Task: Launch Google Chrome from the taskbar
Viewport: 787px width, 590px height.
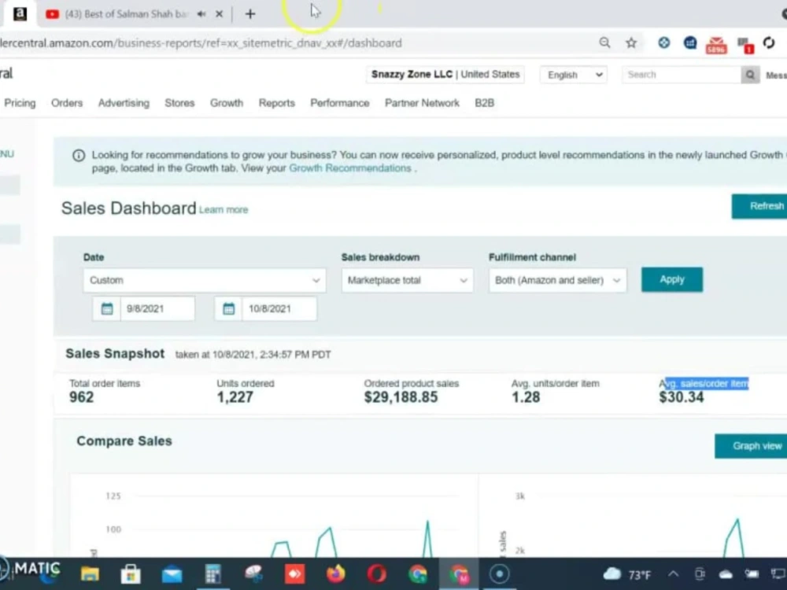Action: point(418,574)
